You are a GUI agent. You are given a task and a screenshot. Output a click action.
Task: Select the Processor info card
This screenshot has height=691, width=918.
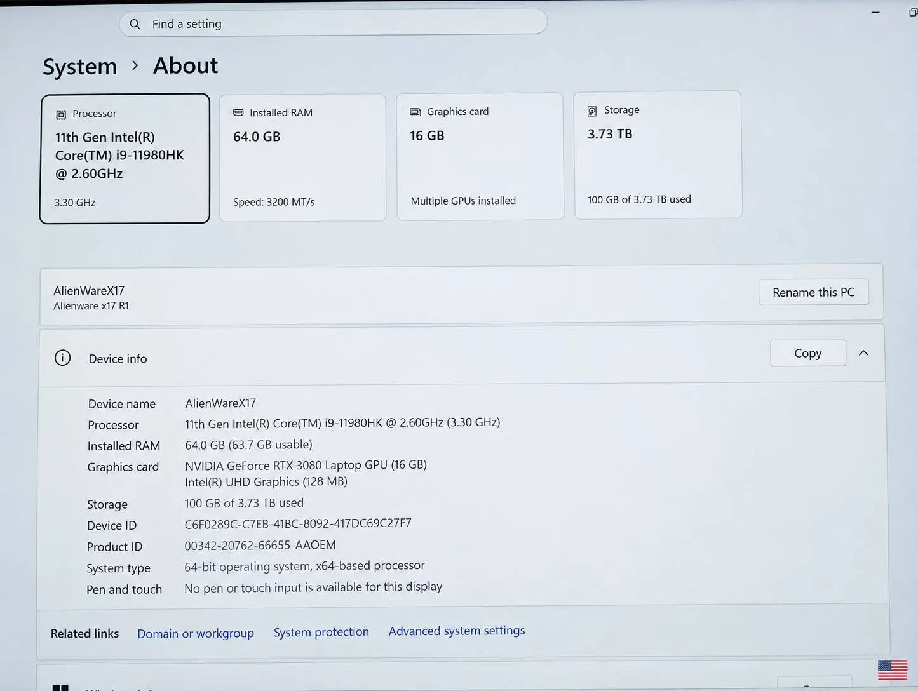click(x=125, y=159)
